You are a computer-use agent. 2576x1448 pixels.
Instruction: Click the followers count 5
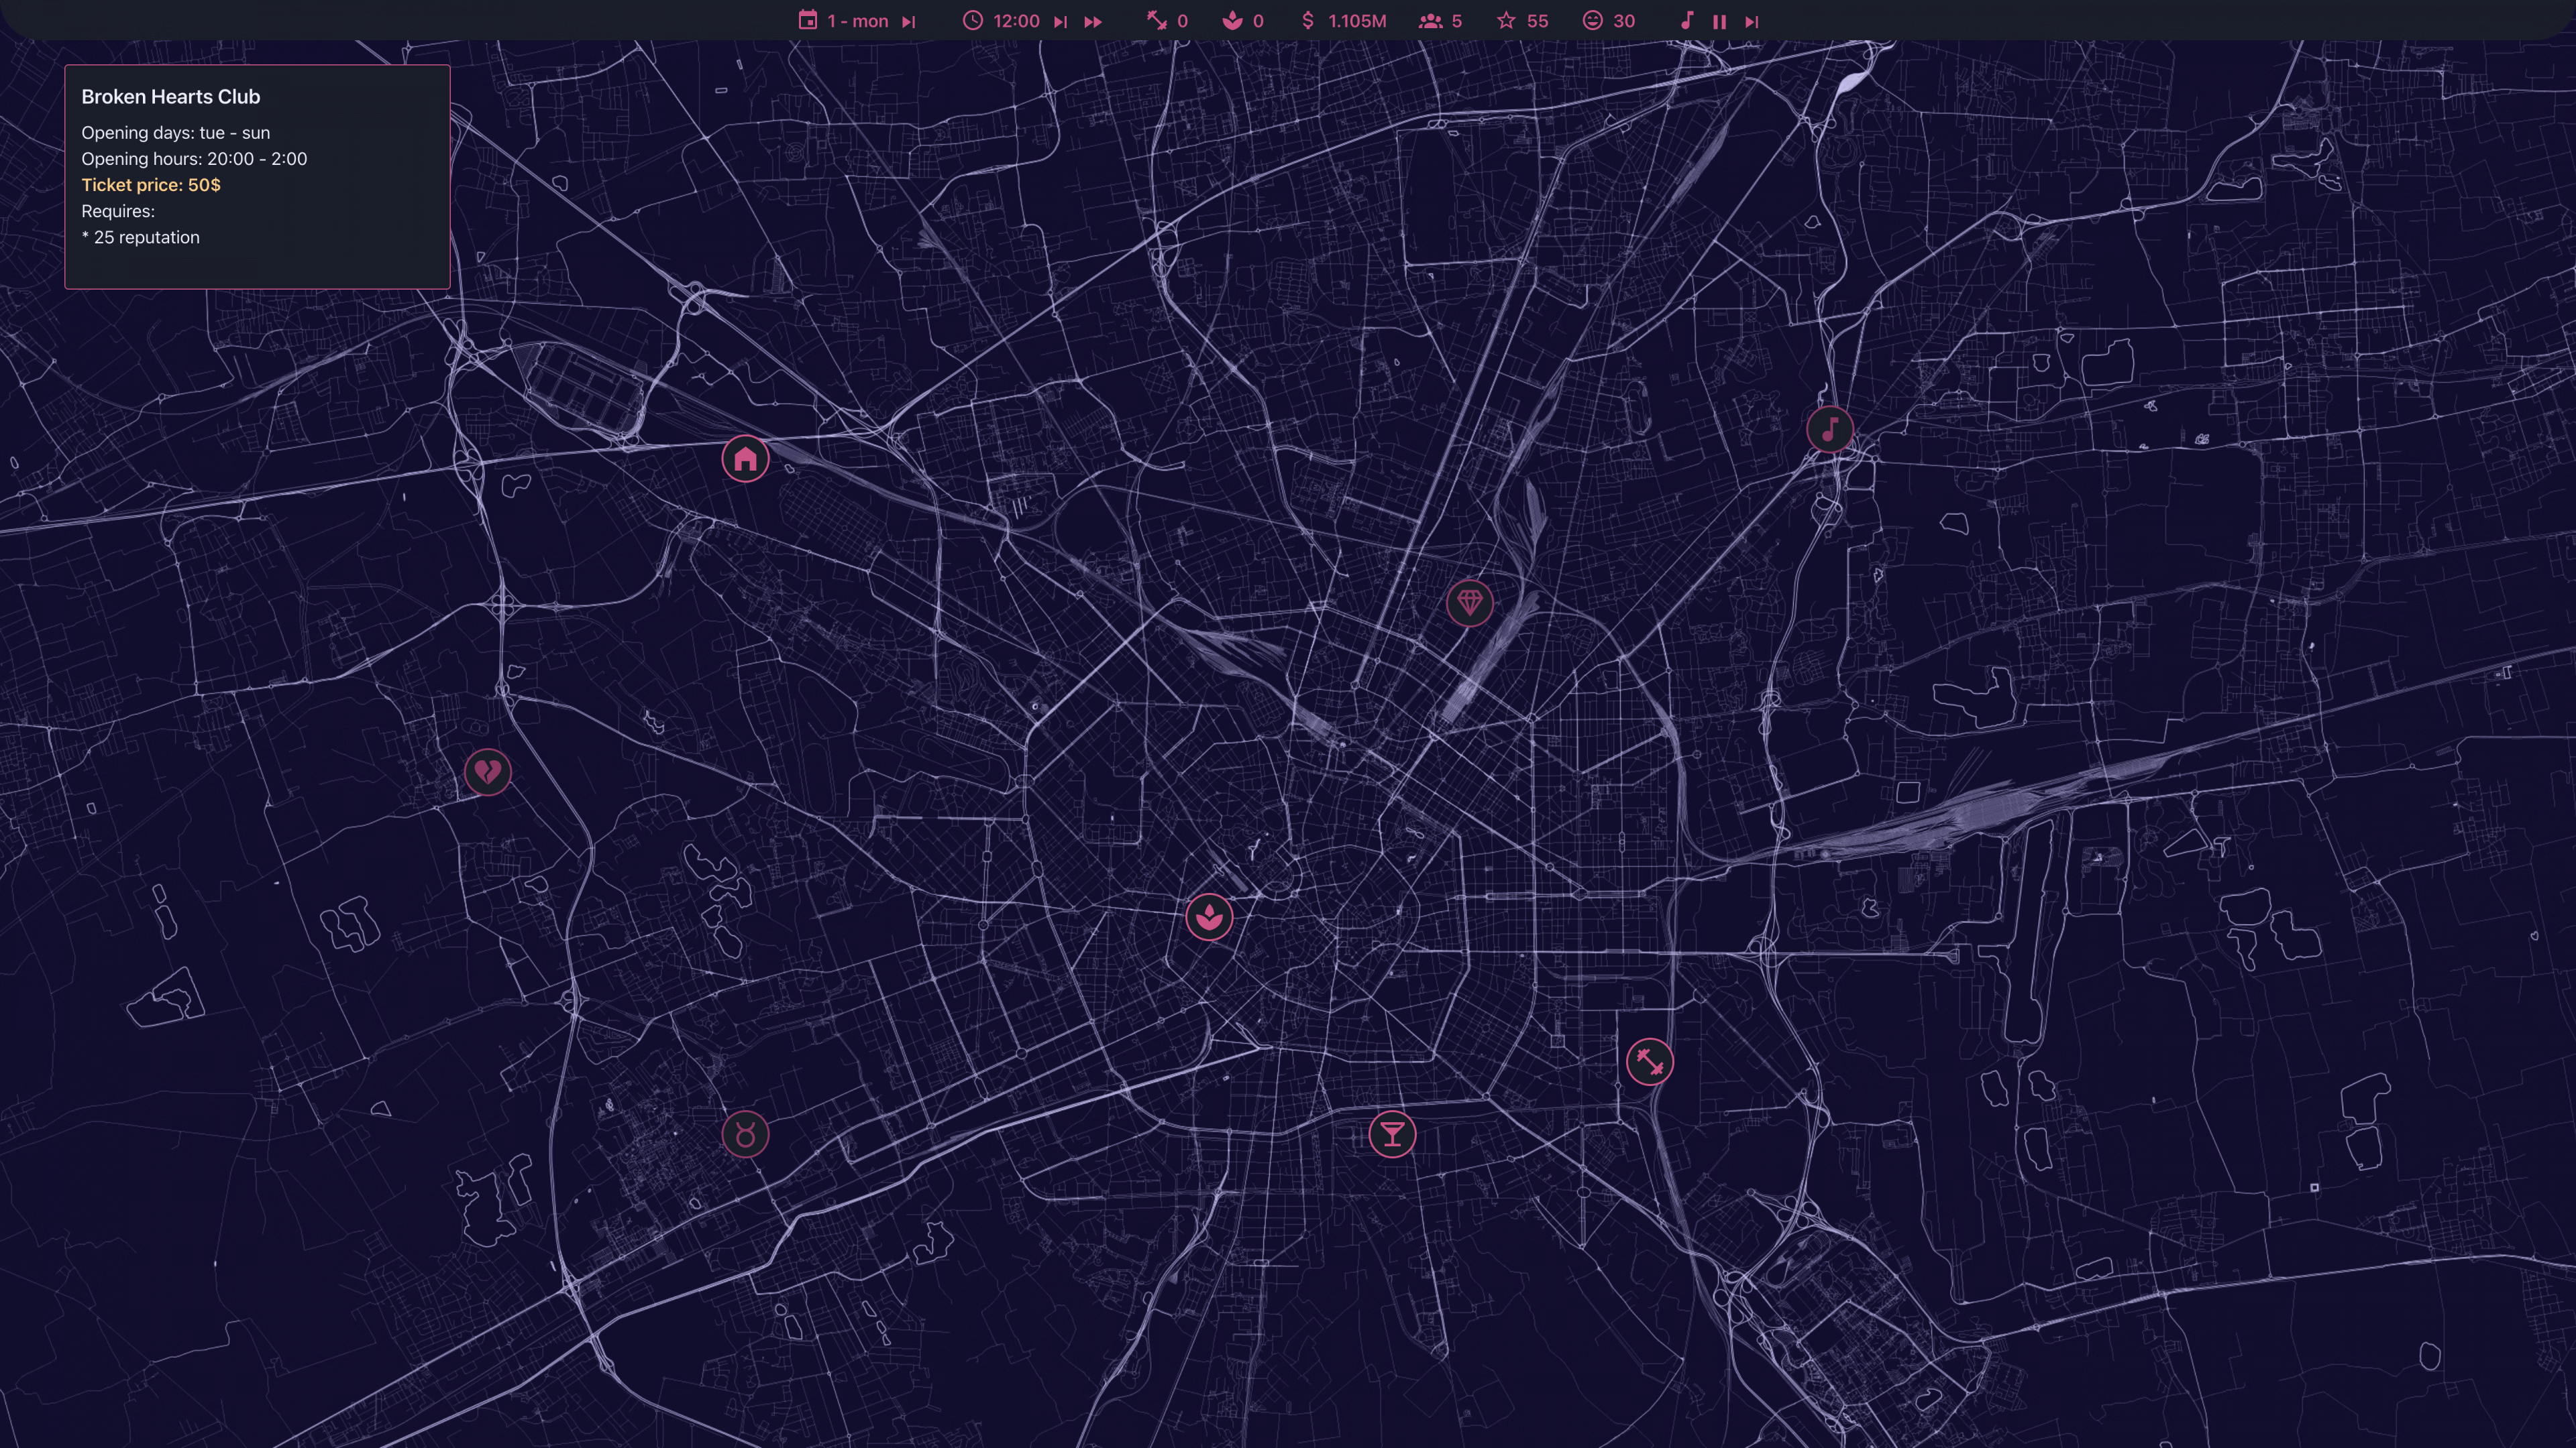click(1456, 21)
